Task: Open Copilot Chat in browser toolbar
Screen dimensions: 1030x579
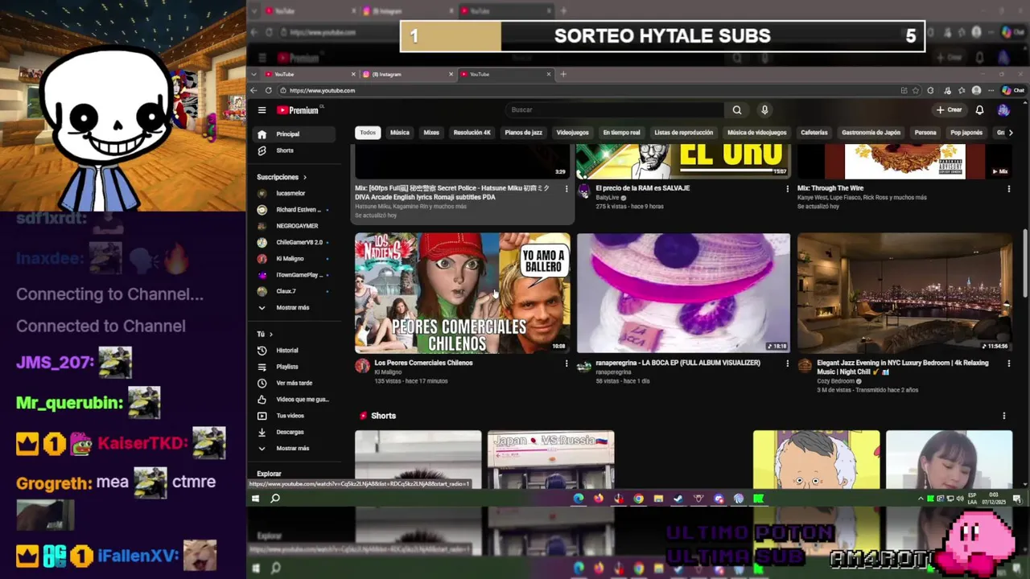Action: 1014,91
